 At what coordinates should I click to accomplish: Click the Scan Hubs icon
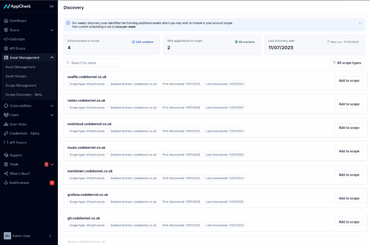click(x=6, y=124)
